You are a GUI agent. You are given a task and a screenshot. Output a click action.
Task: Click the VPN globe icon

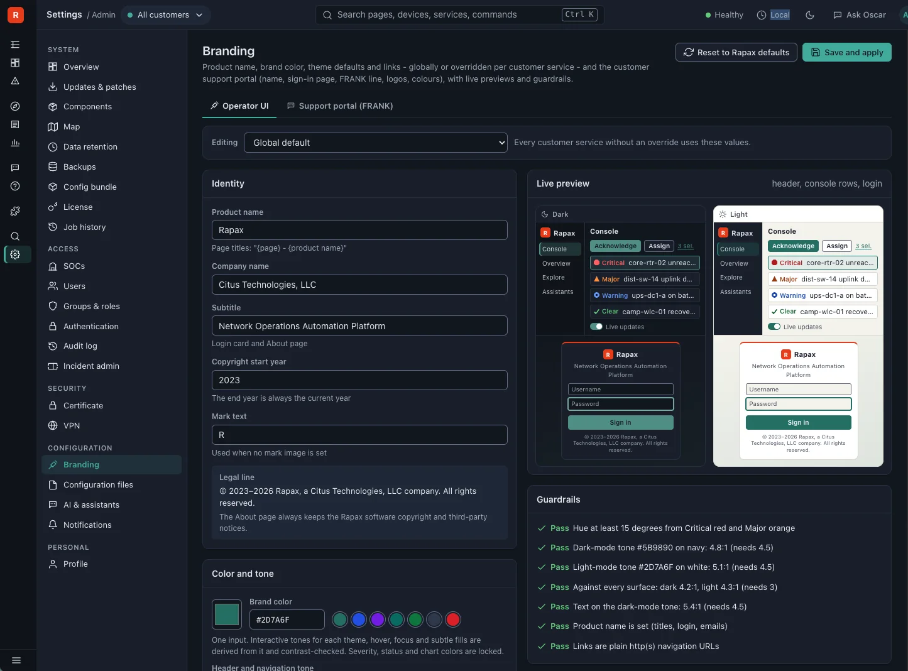pos(53,425)
